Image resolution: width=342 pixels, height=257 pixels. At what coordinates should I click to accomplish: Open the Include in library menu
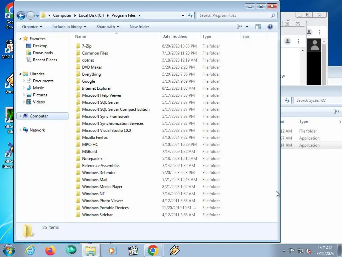(69, 27)
